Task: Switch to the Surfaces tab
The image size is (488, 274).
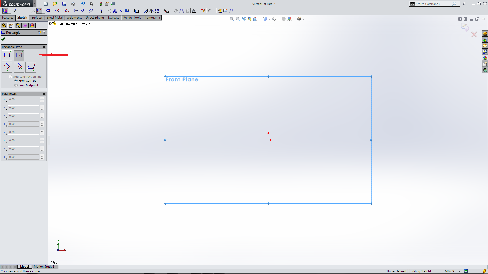Action: pos(37,18)
